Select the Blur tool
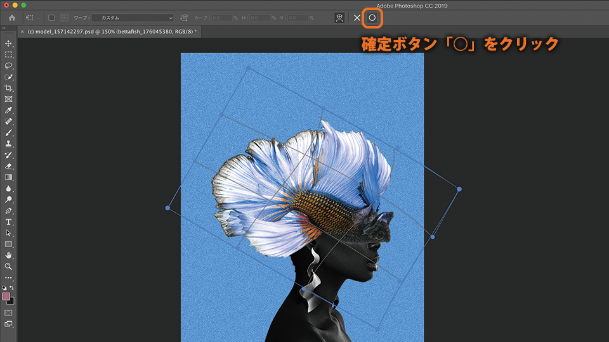 pos(8,189)
